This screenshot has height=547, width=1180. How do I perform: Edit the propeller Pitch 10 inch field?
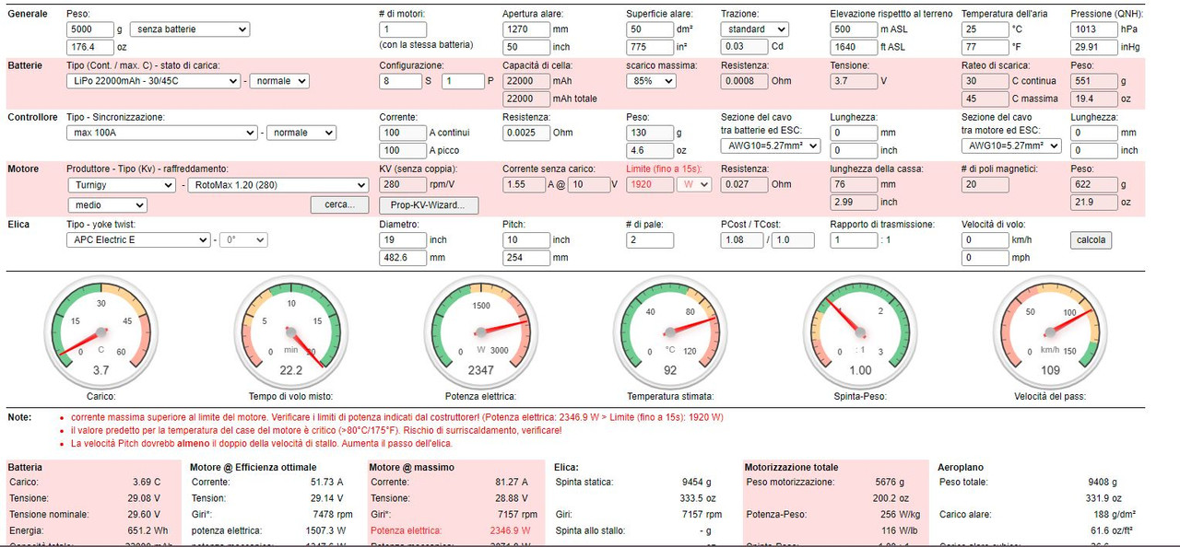pos(525,239)
